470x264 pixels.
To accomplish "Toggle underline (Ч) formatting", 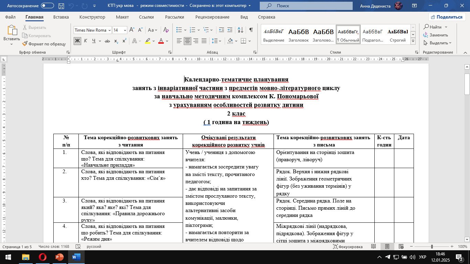I will click(94, 41).
